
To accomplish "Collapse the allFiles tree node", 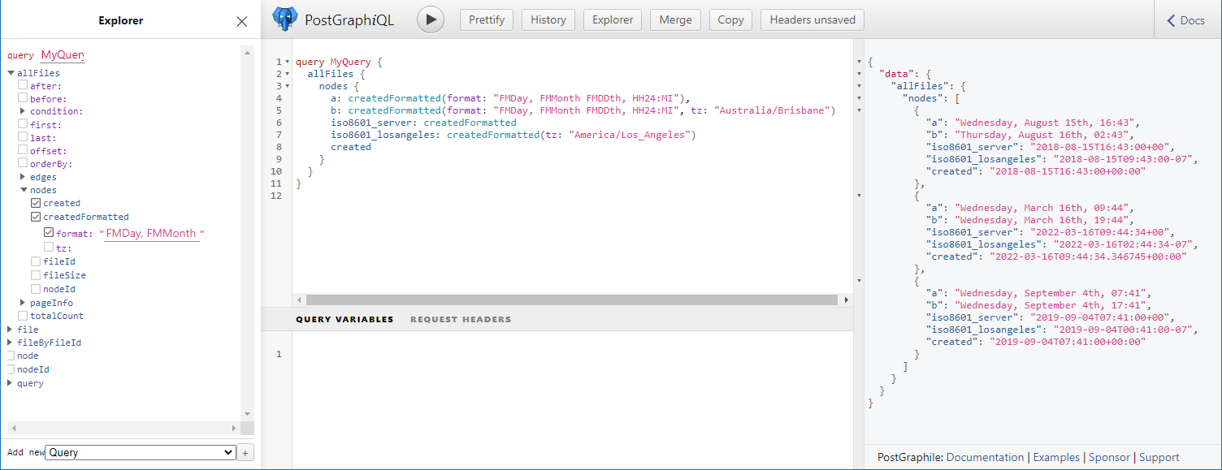I will (x=11, y=73).
